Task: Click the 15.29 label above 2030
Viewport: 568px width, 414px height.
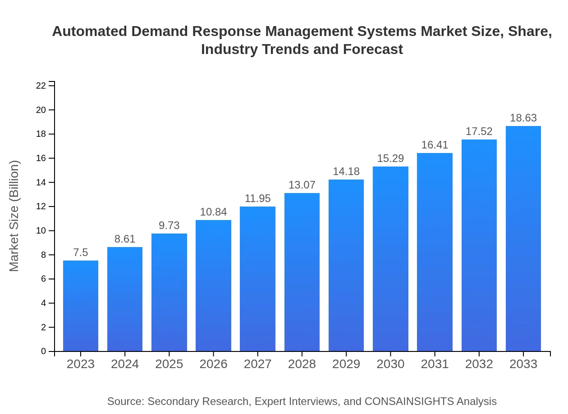Action: coord(390,158)
